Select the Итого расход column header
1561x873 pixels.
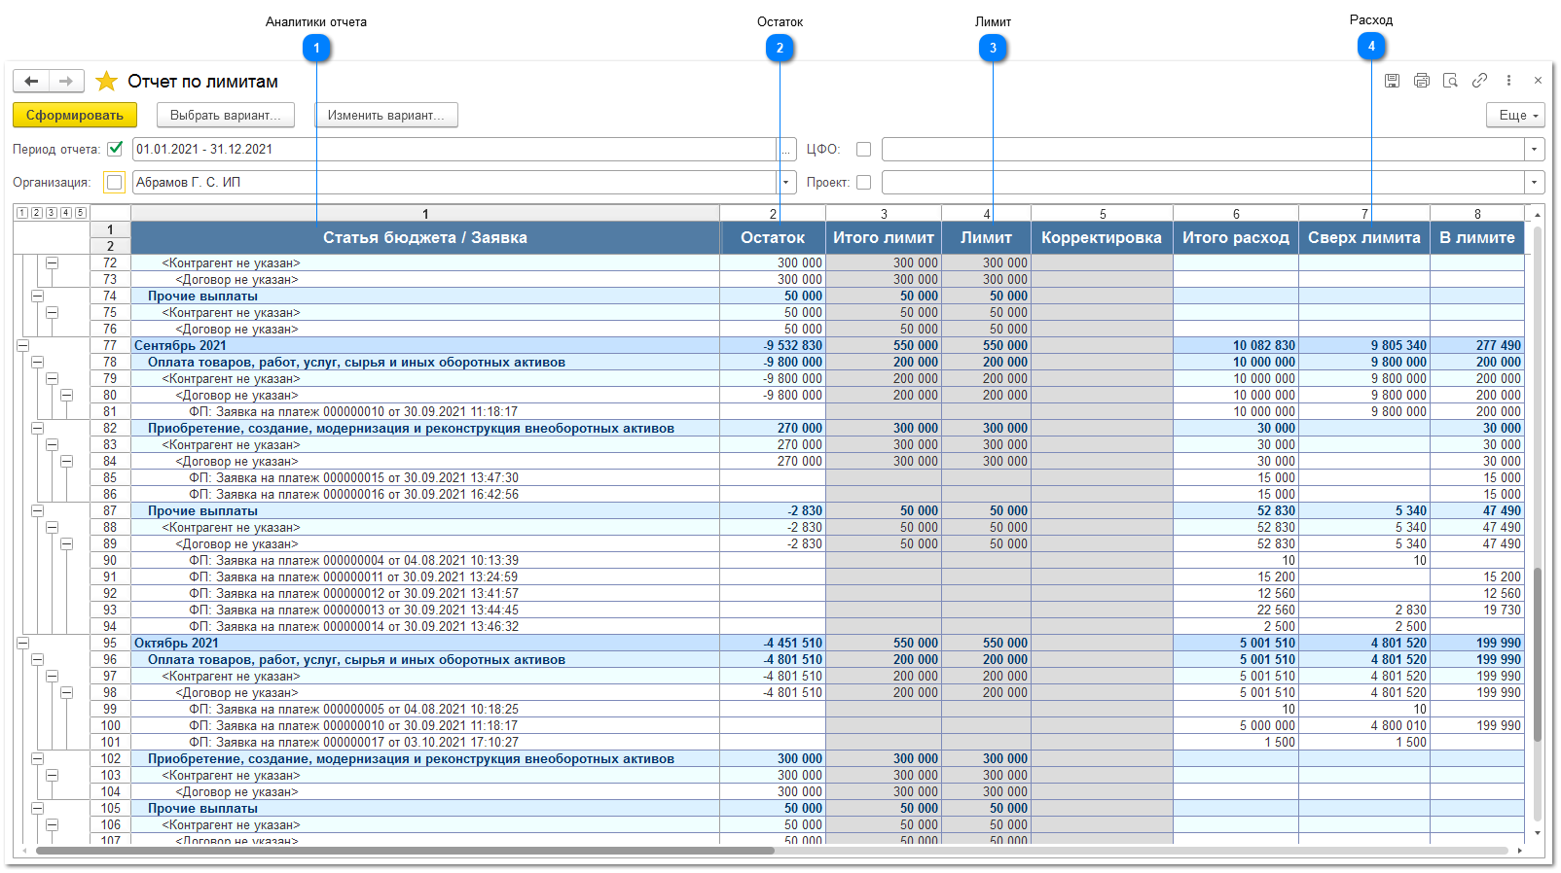(1236, 237)
